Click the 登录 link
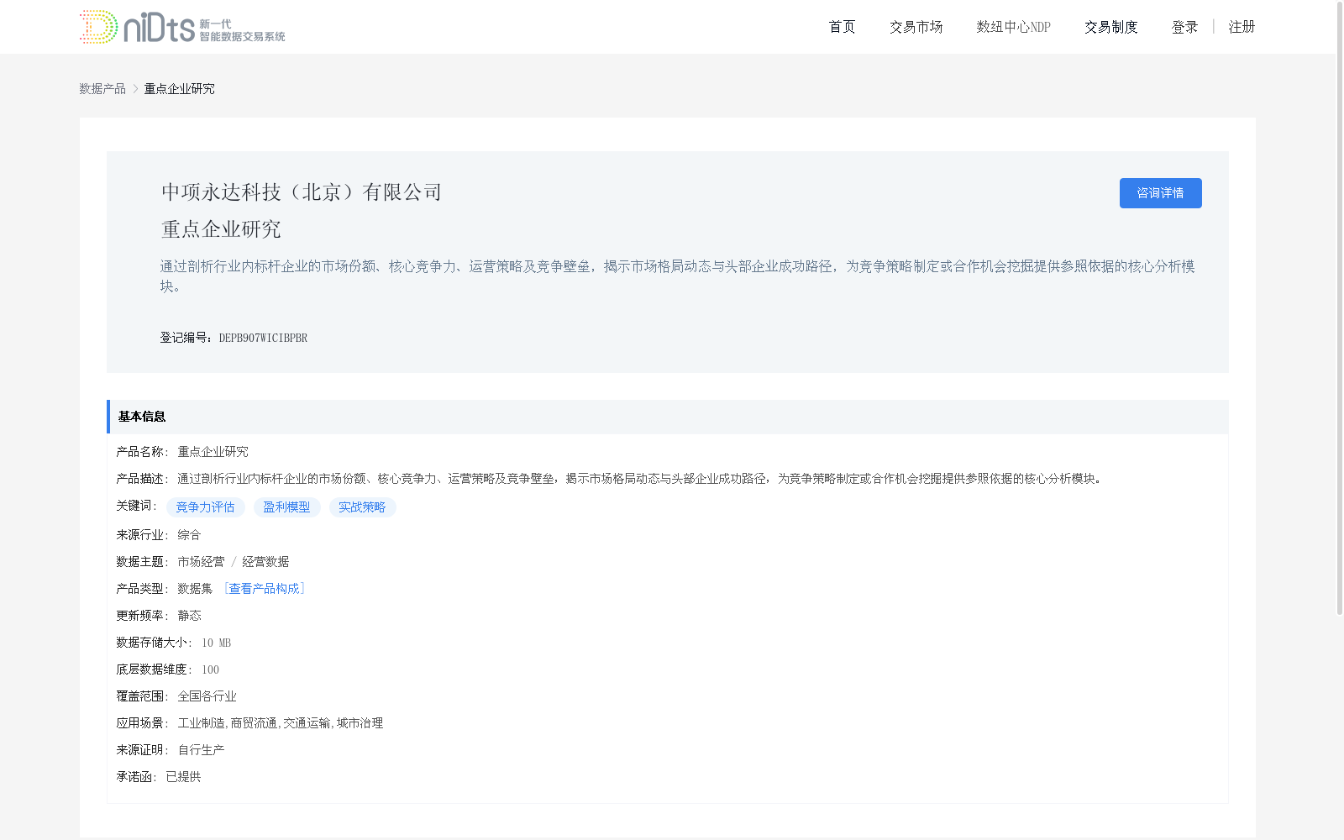Viewport: 1344px width, 840px height. [1184, 27]
